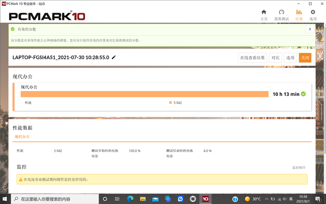This screenshot has width=326, height=204.
Task: Launch Microsoft Edge from taskbar
Action: 130,199
